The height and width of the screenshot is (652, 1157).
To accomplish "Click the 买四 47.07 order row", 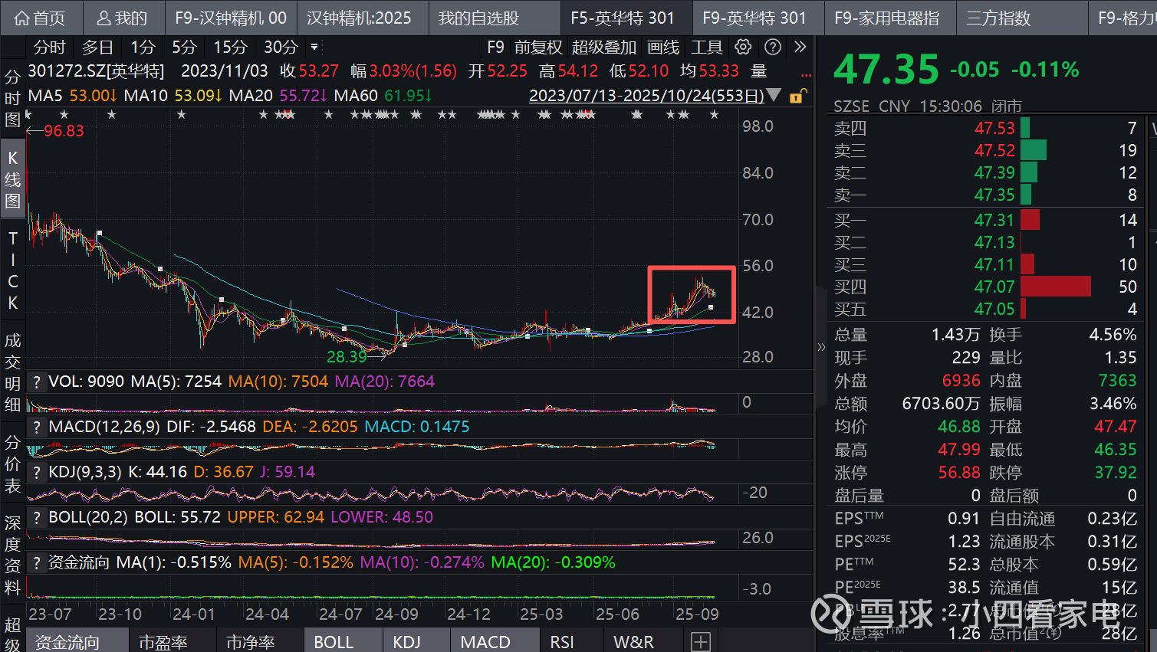I will coord(986,287).
